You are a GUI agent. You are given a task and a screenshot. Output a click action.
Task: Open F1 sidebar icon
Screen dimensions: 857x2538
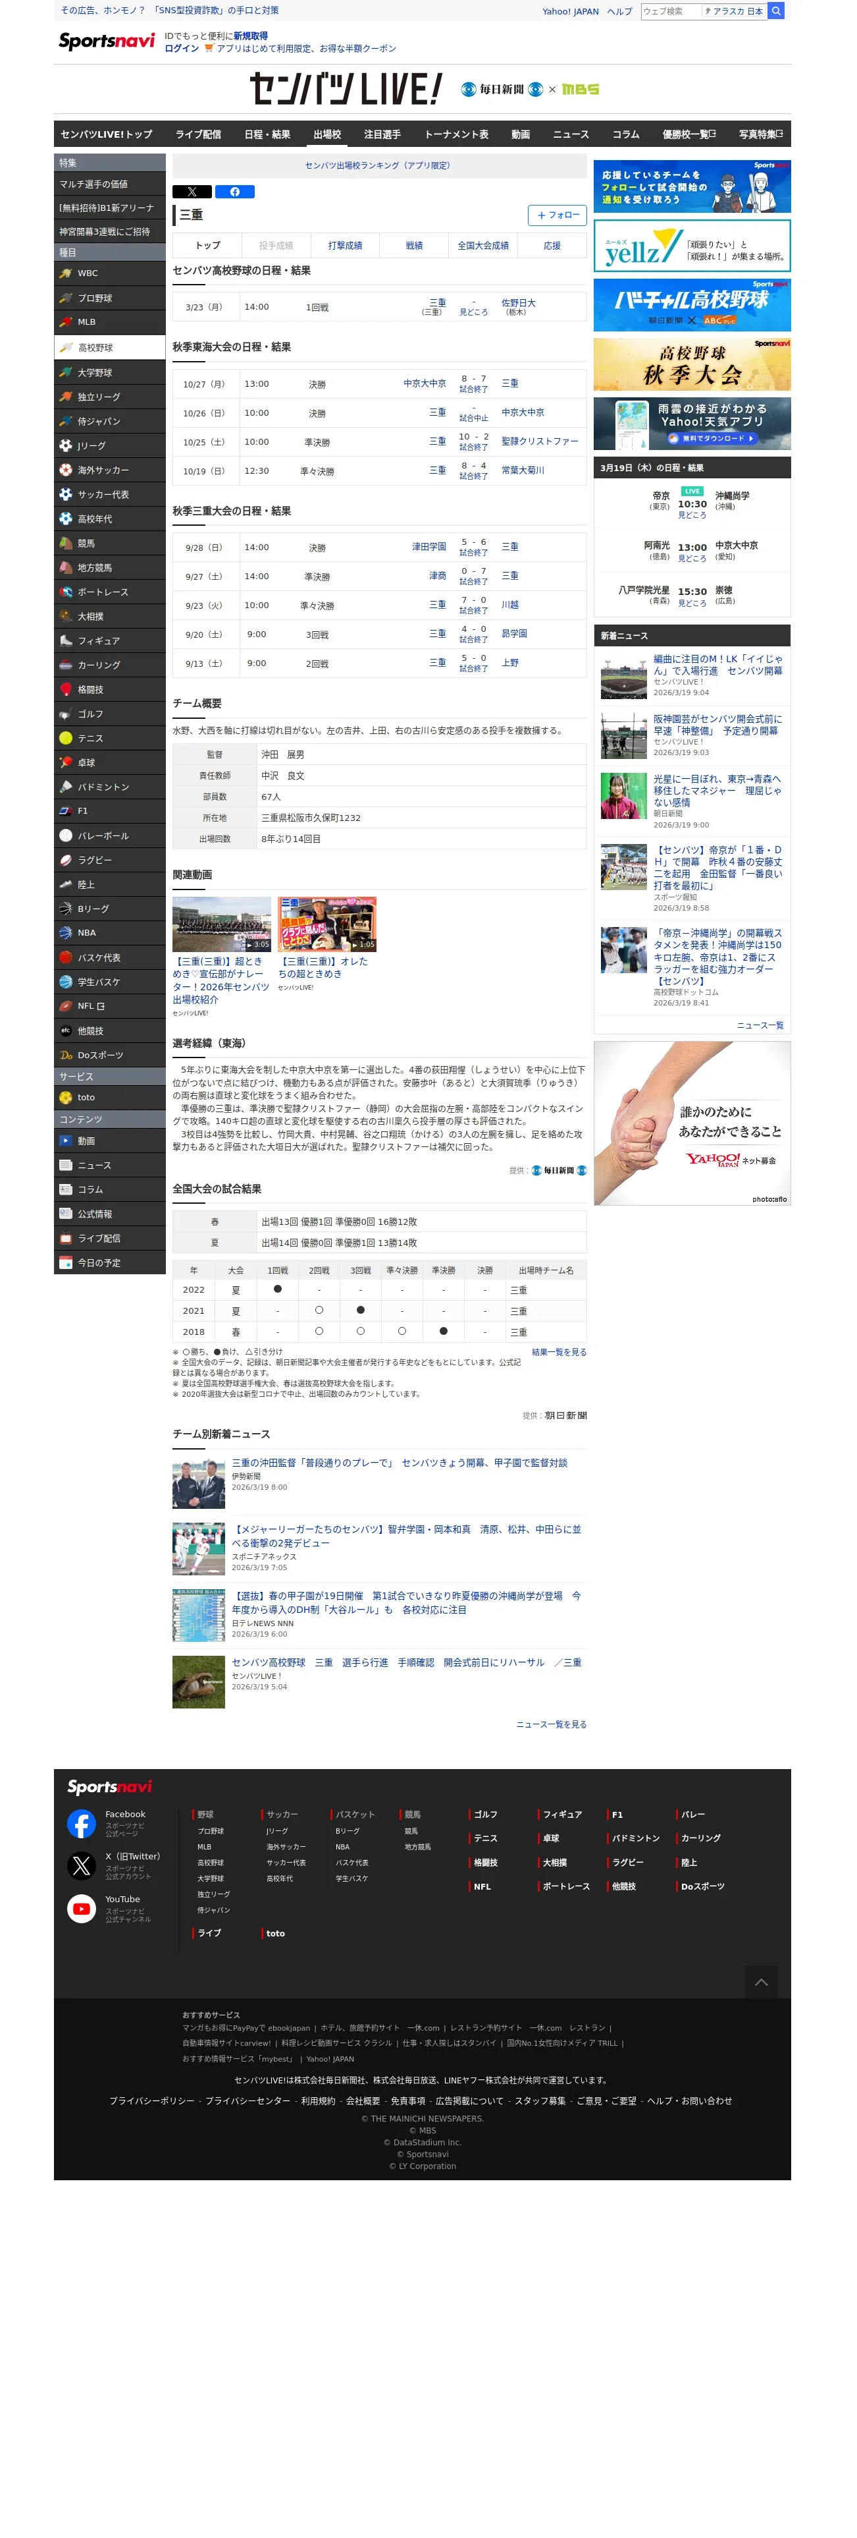(65, 811)
